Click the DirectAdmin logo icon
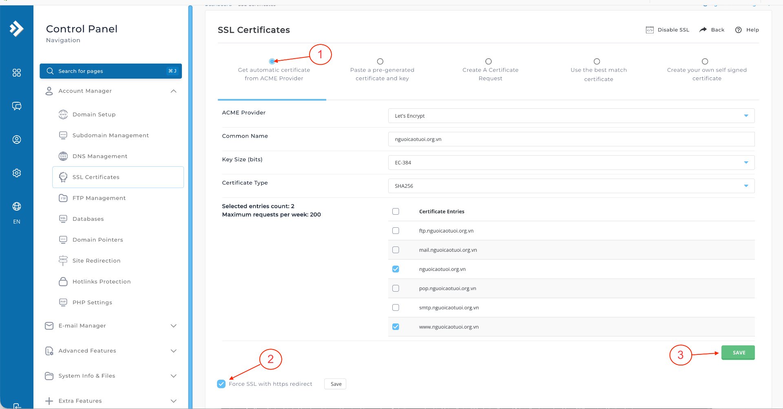This screenshot has width=783, height=409. (x=16, y=29)
